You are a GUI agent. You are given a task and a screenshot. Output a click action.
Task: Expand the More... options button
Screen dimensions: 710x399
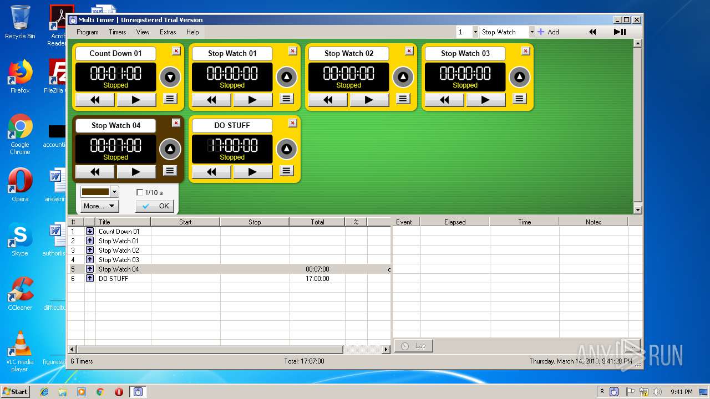[100, 206]
